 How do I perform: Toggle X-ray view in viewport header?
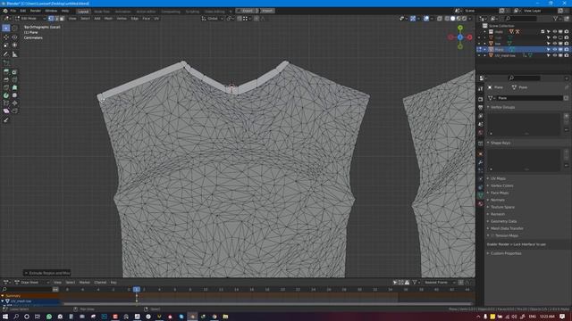pos(440,18)
